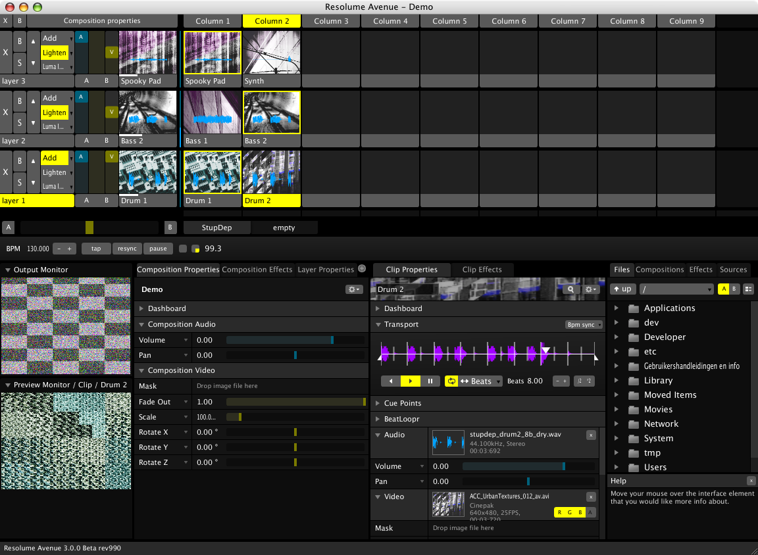The height and width of the screenshot is (555, 758).
Task: Move layer 3 up with the arrow
Action: click(33, 41)
